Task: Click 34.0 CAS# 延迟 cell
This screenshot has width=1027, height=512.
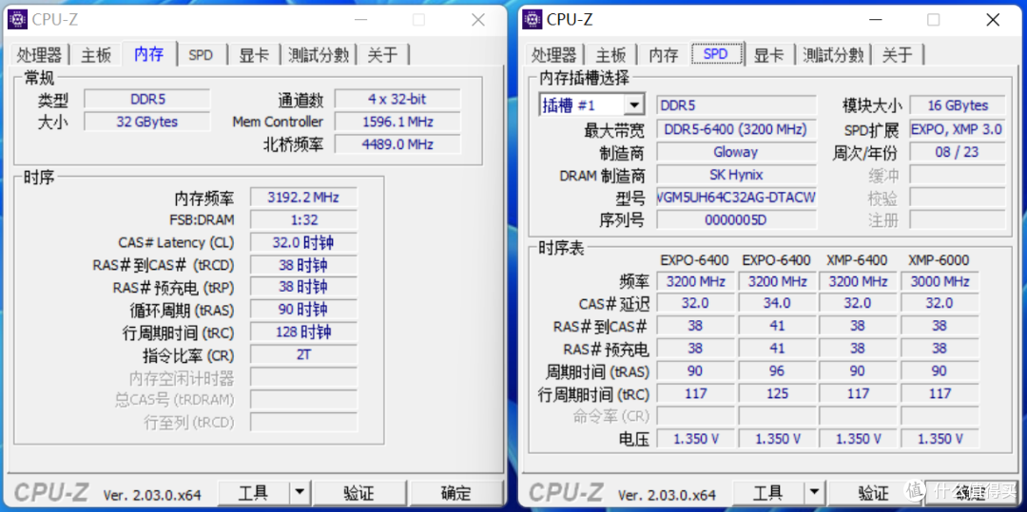Action: (777, 303)
